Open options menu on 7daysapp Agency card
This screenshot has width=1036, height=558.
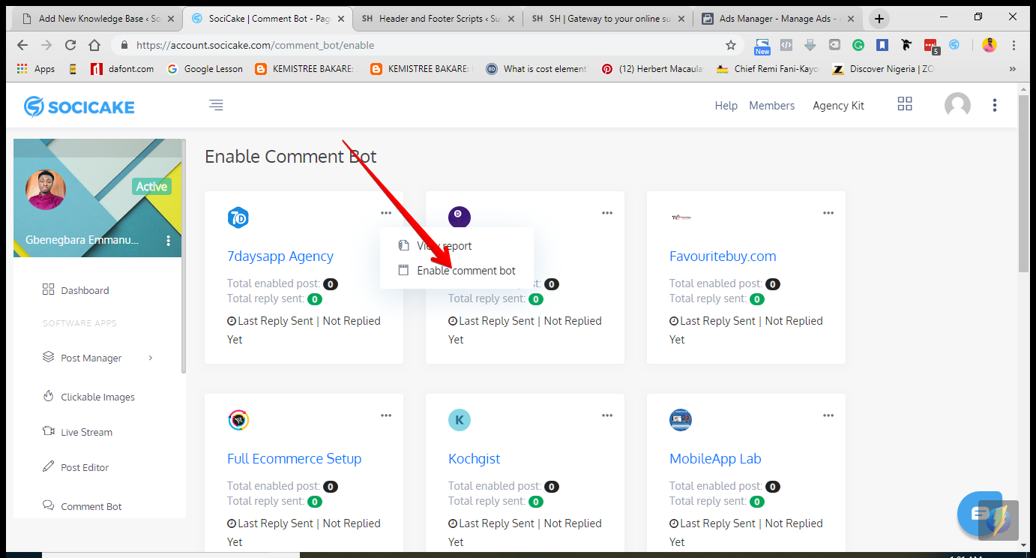386,213
